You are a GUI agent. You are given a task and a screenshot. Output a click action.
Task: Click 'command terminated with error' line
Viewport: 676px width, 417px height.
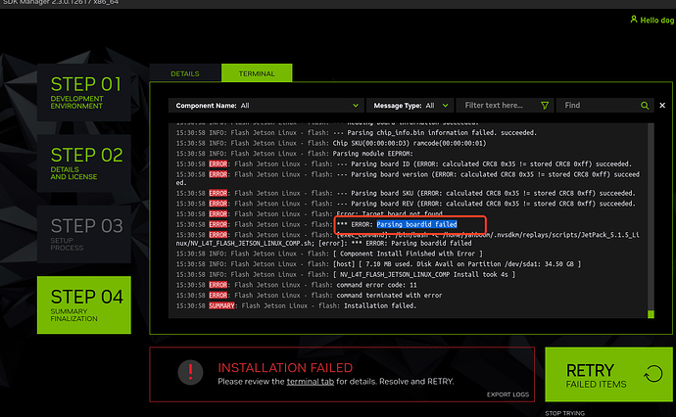click(309, 296)
